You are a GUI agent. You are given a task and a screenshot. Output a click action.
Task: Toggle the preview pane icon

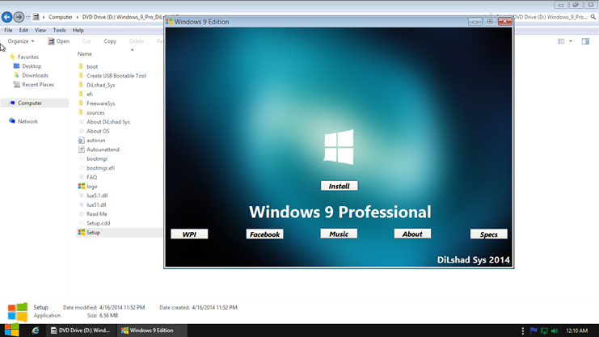tap(585, 41)
